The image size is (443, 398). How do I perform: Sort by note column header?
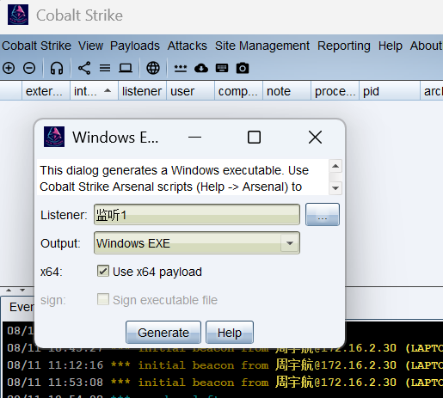point(286,91)
